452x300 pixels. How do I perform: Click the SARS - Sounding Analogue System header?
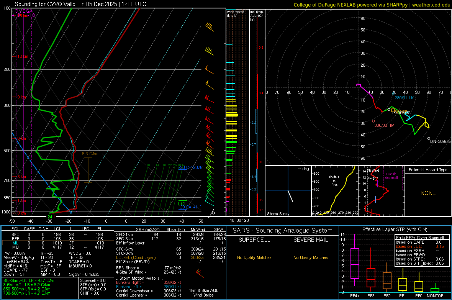tap(282, 231)
